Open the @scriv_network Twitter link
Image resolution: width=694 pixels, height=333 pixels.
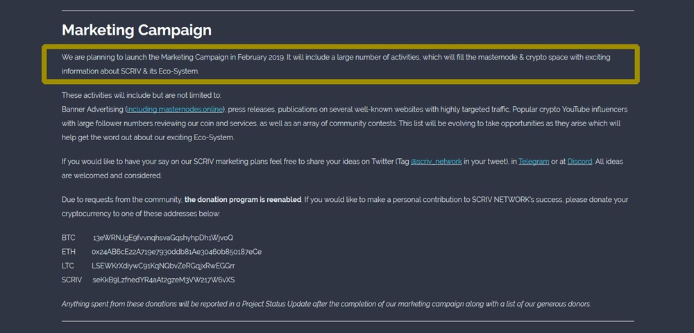436,162
